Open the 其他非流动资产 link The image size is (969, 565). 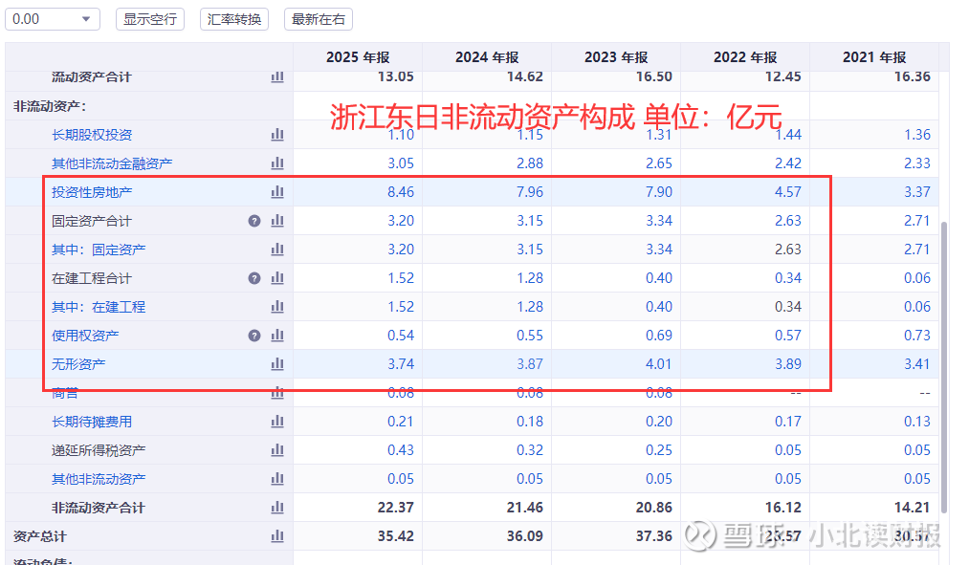[x=99, y=479]
